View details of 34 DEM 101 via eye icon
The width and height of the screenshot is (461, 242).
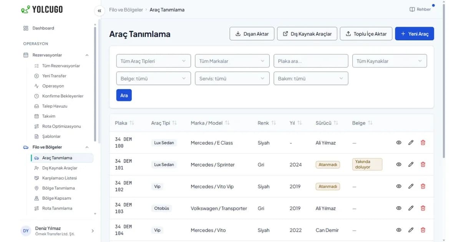pyautogui.click(x=399, y=164)
